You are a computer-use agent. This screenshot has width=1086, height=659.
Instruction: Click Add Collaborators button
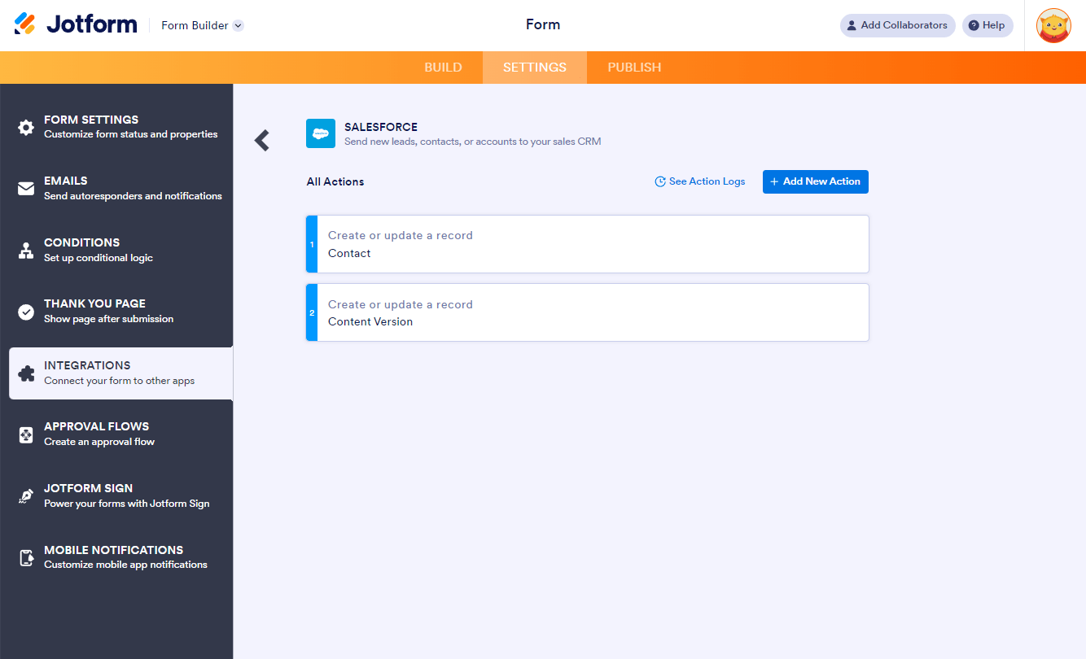coord(897,25)
